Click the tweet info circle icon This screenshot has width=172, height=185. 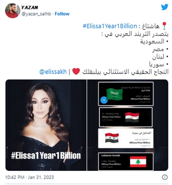(x=165, y=177)
